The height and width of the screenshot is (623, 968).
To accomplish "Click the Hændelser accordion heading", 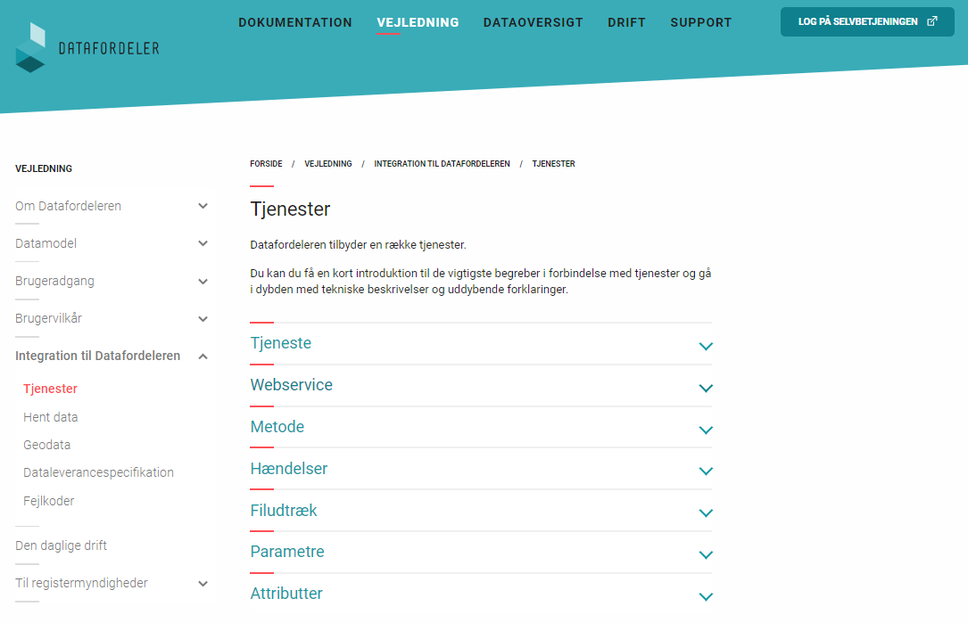I will click(x=289, y=469).
